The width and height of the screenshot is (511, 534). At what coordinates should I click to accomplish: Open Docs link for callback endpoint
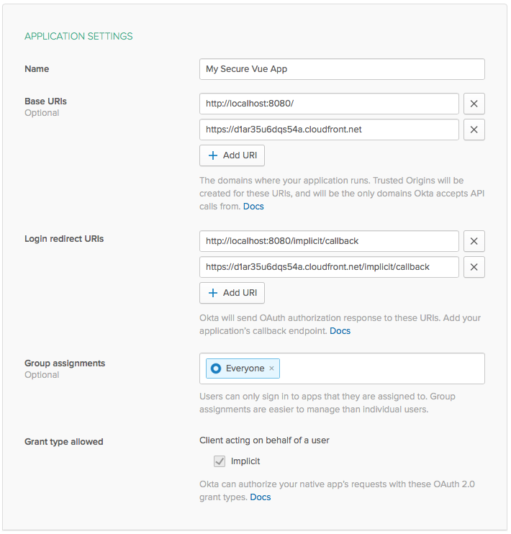click(x=340, y=331)
